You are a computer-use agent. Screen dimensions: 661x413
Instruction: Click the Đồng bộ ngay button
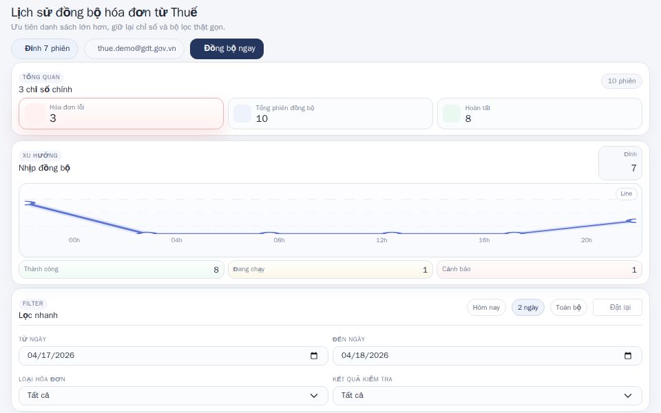227,49
